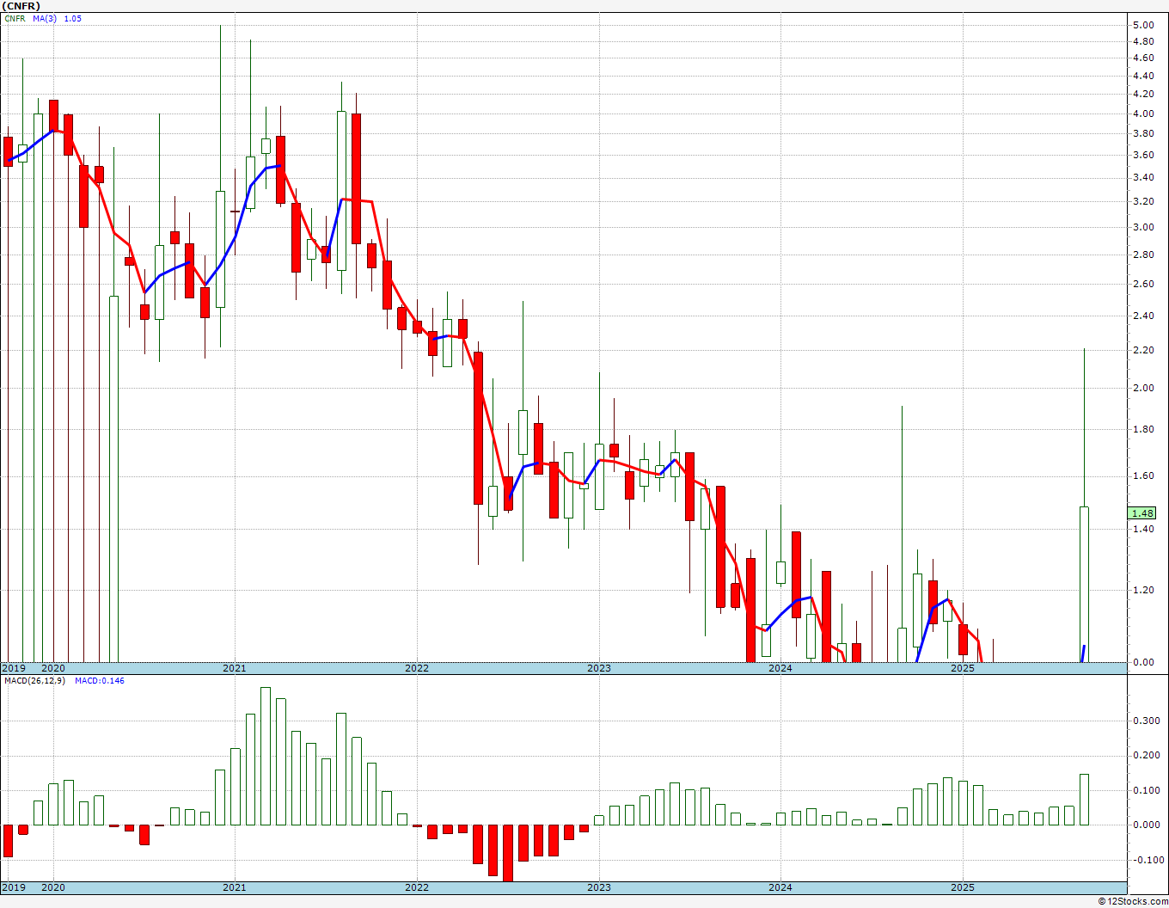Image resolution: width=1169 pixels, height=908 pixels.
Task: Select 2021 on the MACD panel time axis
Action: 235,887
